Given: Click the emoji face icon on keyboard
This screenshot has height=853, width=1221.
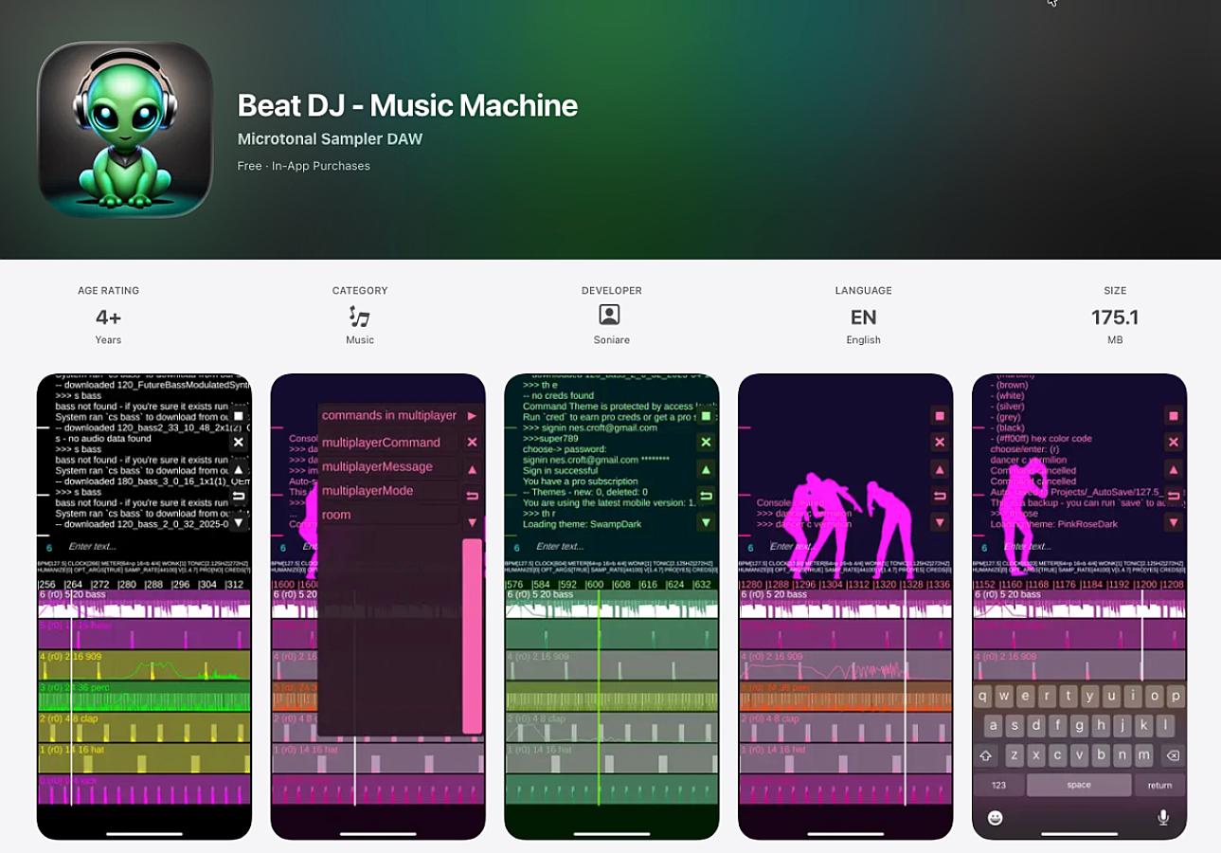Looking at the screenshot, I should click(x=995, y=817).
